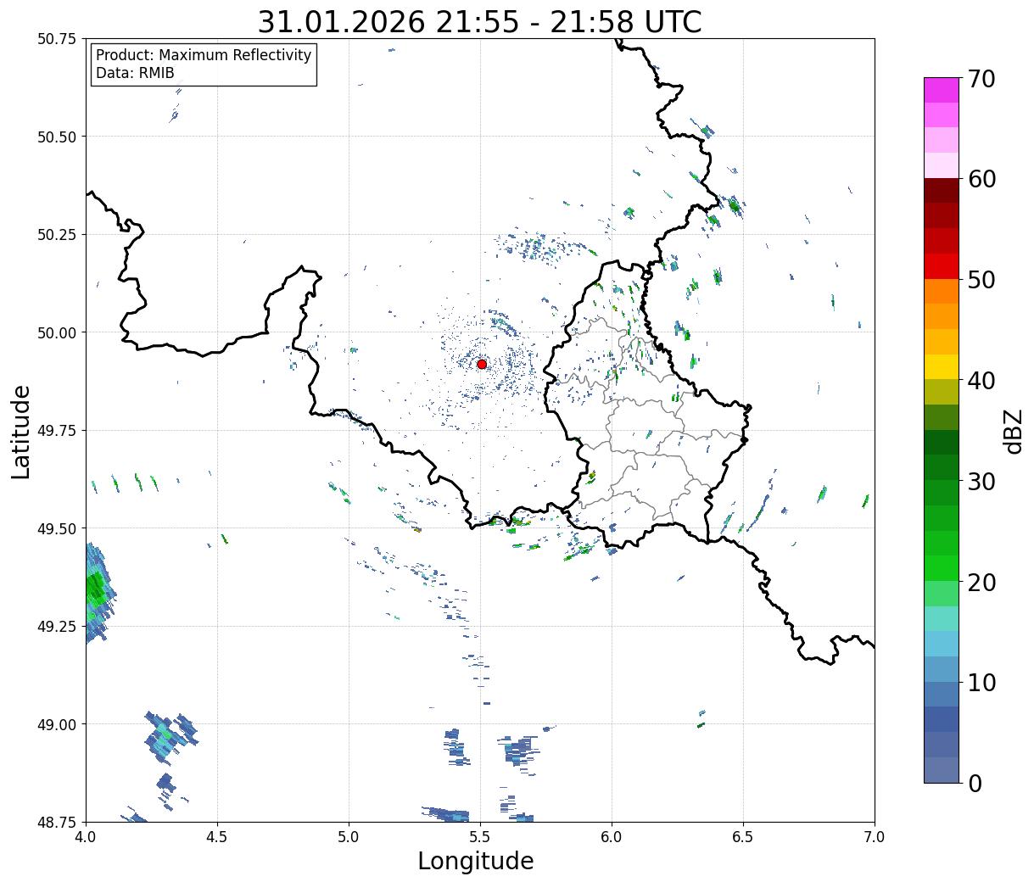Click the latitude tick label 50.75
Screen dimensions: 1034x882
coord(57,39)
